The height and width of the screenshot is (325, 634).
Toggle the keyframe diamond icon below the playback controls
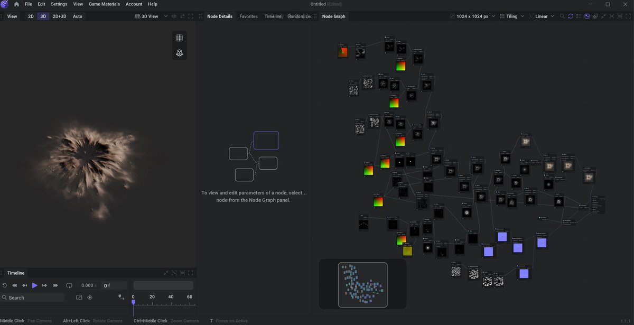click(x=90, y=297)
